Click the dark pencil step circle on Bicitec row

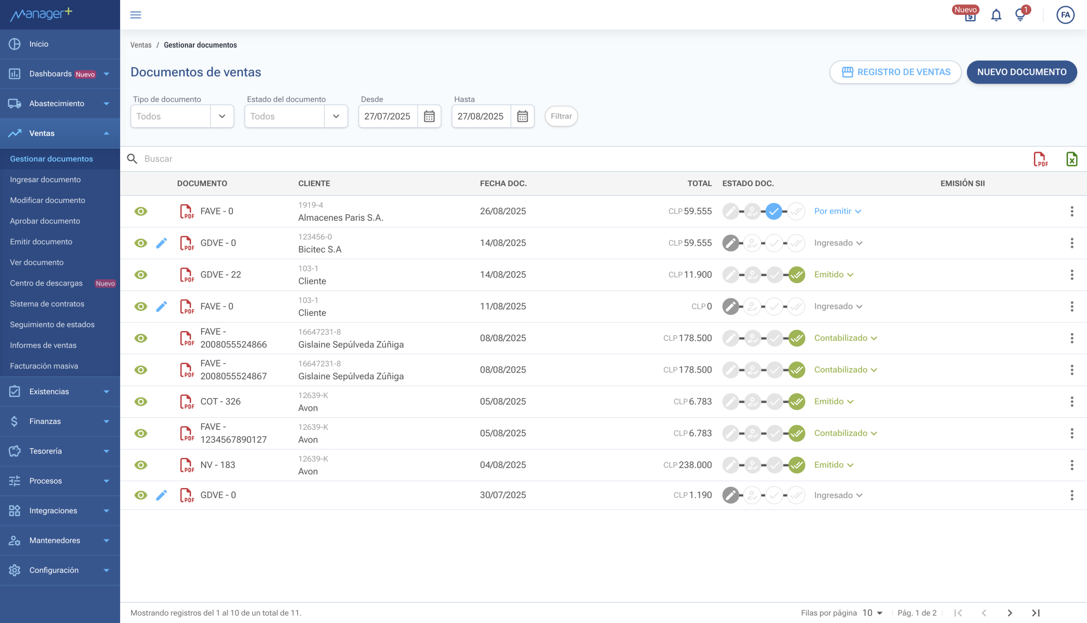tap(730, 243)
